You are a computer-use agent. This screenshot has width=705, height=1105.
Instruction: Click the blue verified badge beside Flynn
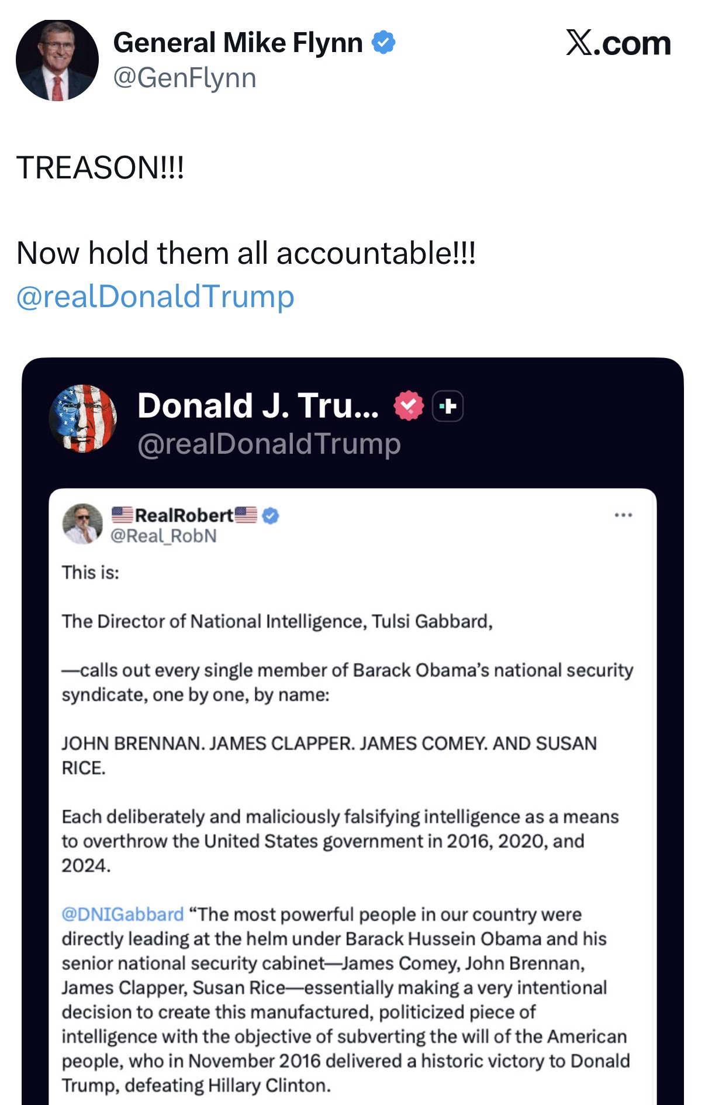(384, 43)
